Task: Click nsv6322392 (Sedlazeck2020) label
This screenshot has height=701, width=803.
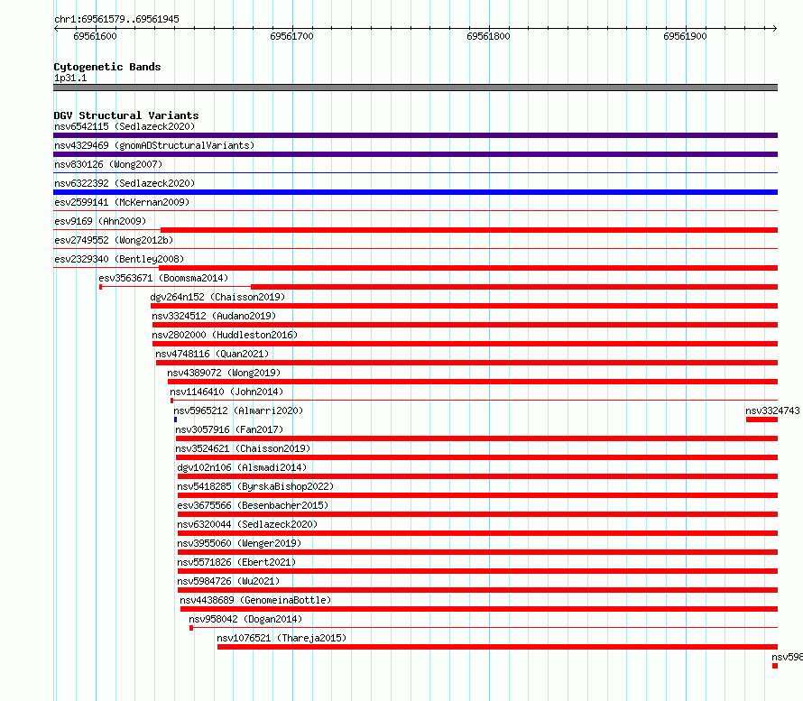Action: tap(125, 183)
